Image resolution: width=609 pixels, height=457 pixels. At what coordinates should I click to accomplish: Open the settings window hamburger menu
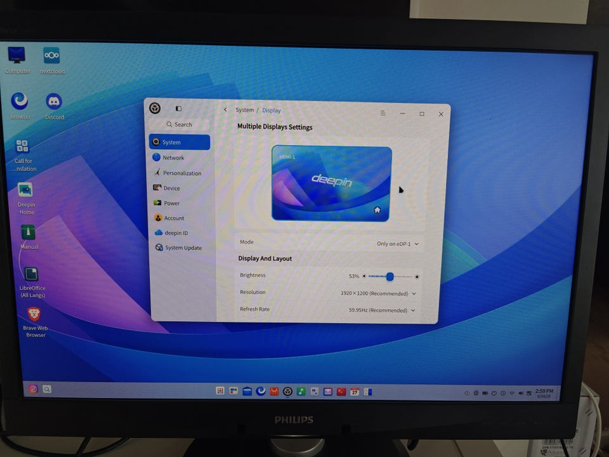click(383, 113)
